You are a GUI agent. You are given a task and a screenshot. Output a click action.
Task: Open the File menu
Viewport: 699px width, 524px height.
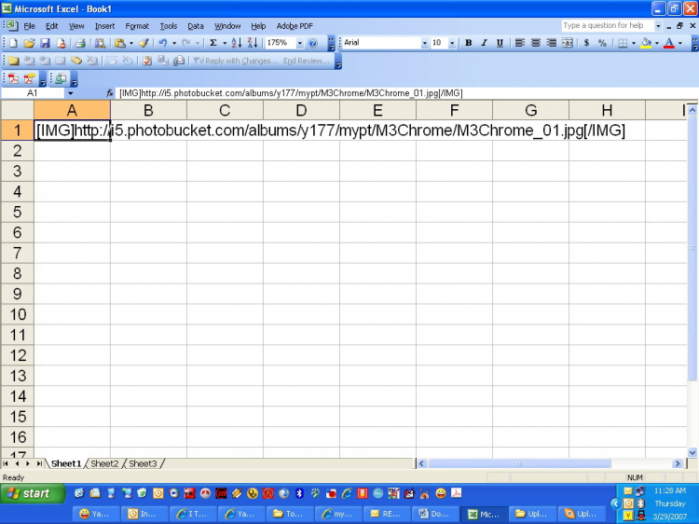pos(30,26)
